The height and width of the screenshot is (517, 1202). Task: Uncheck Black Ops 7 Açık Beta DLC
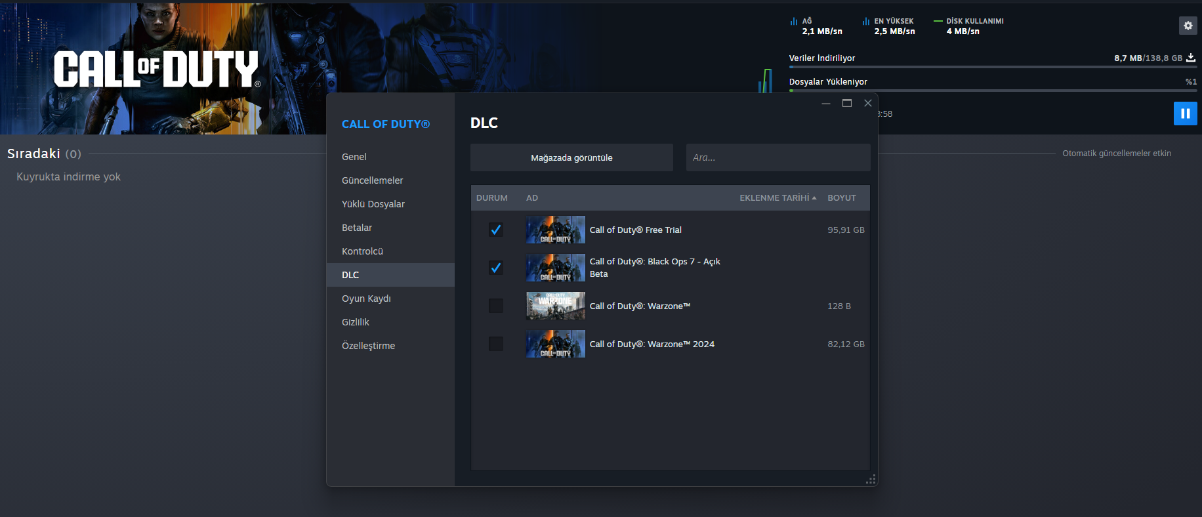[x=496, y=268]
